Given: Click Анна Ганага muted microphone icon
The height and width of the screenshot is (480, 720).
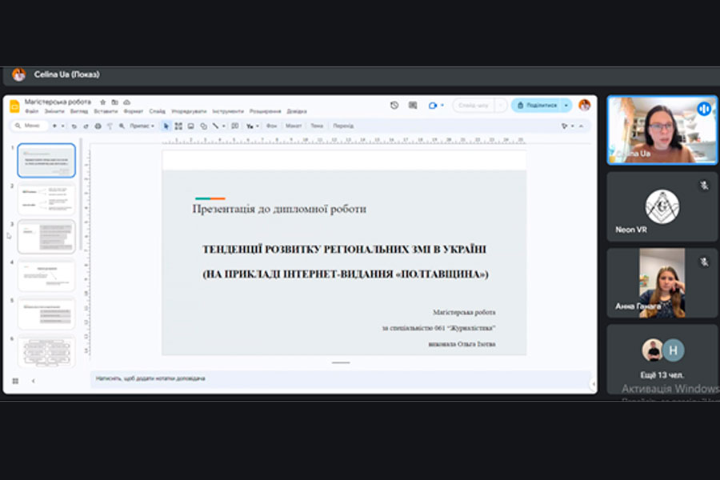Looking at the screenshot, I should coord(704,262).
